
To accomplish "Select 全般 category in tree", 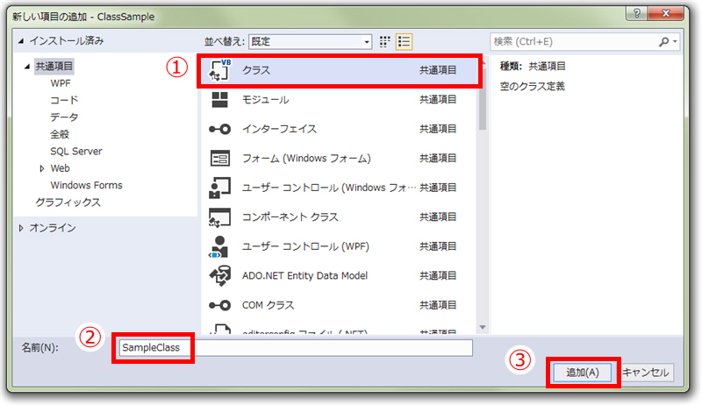I will click(x=60, y=134).
